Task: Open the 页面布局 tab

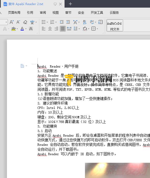Action: [14, 12]
